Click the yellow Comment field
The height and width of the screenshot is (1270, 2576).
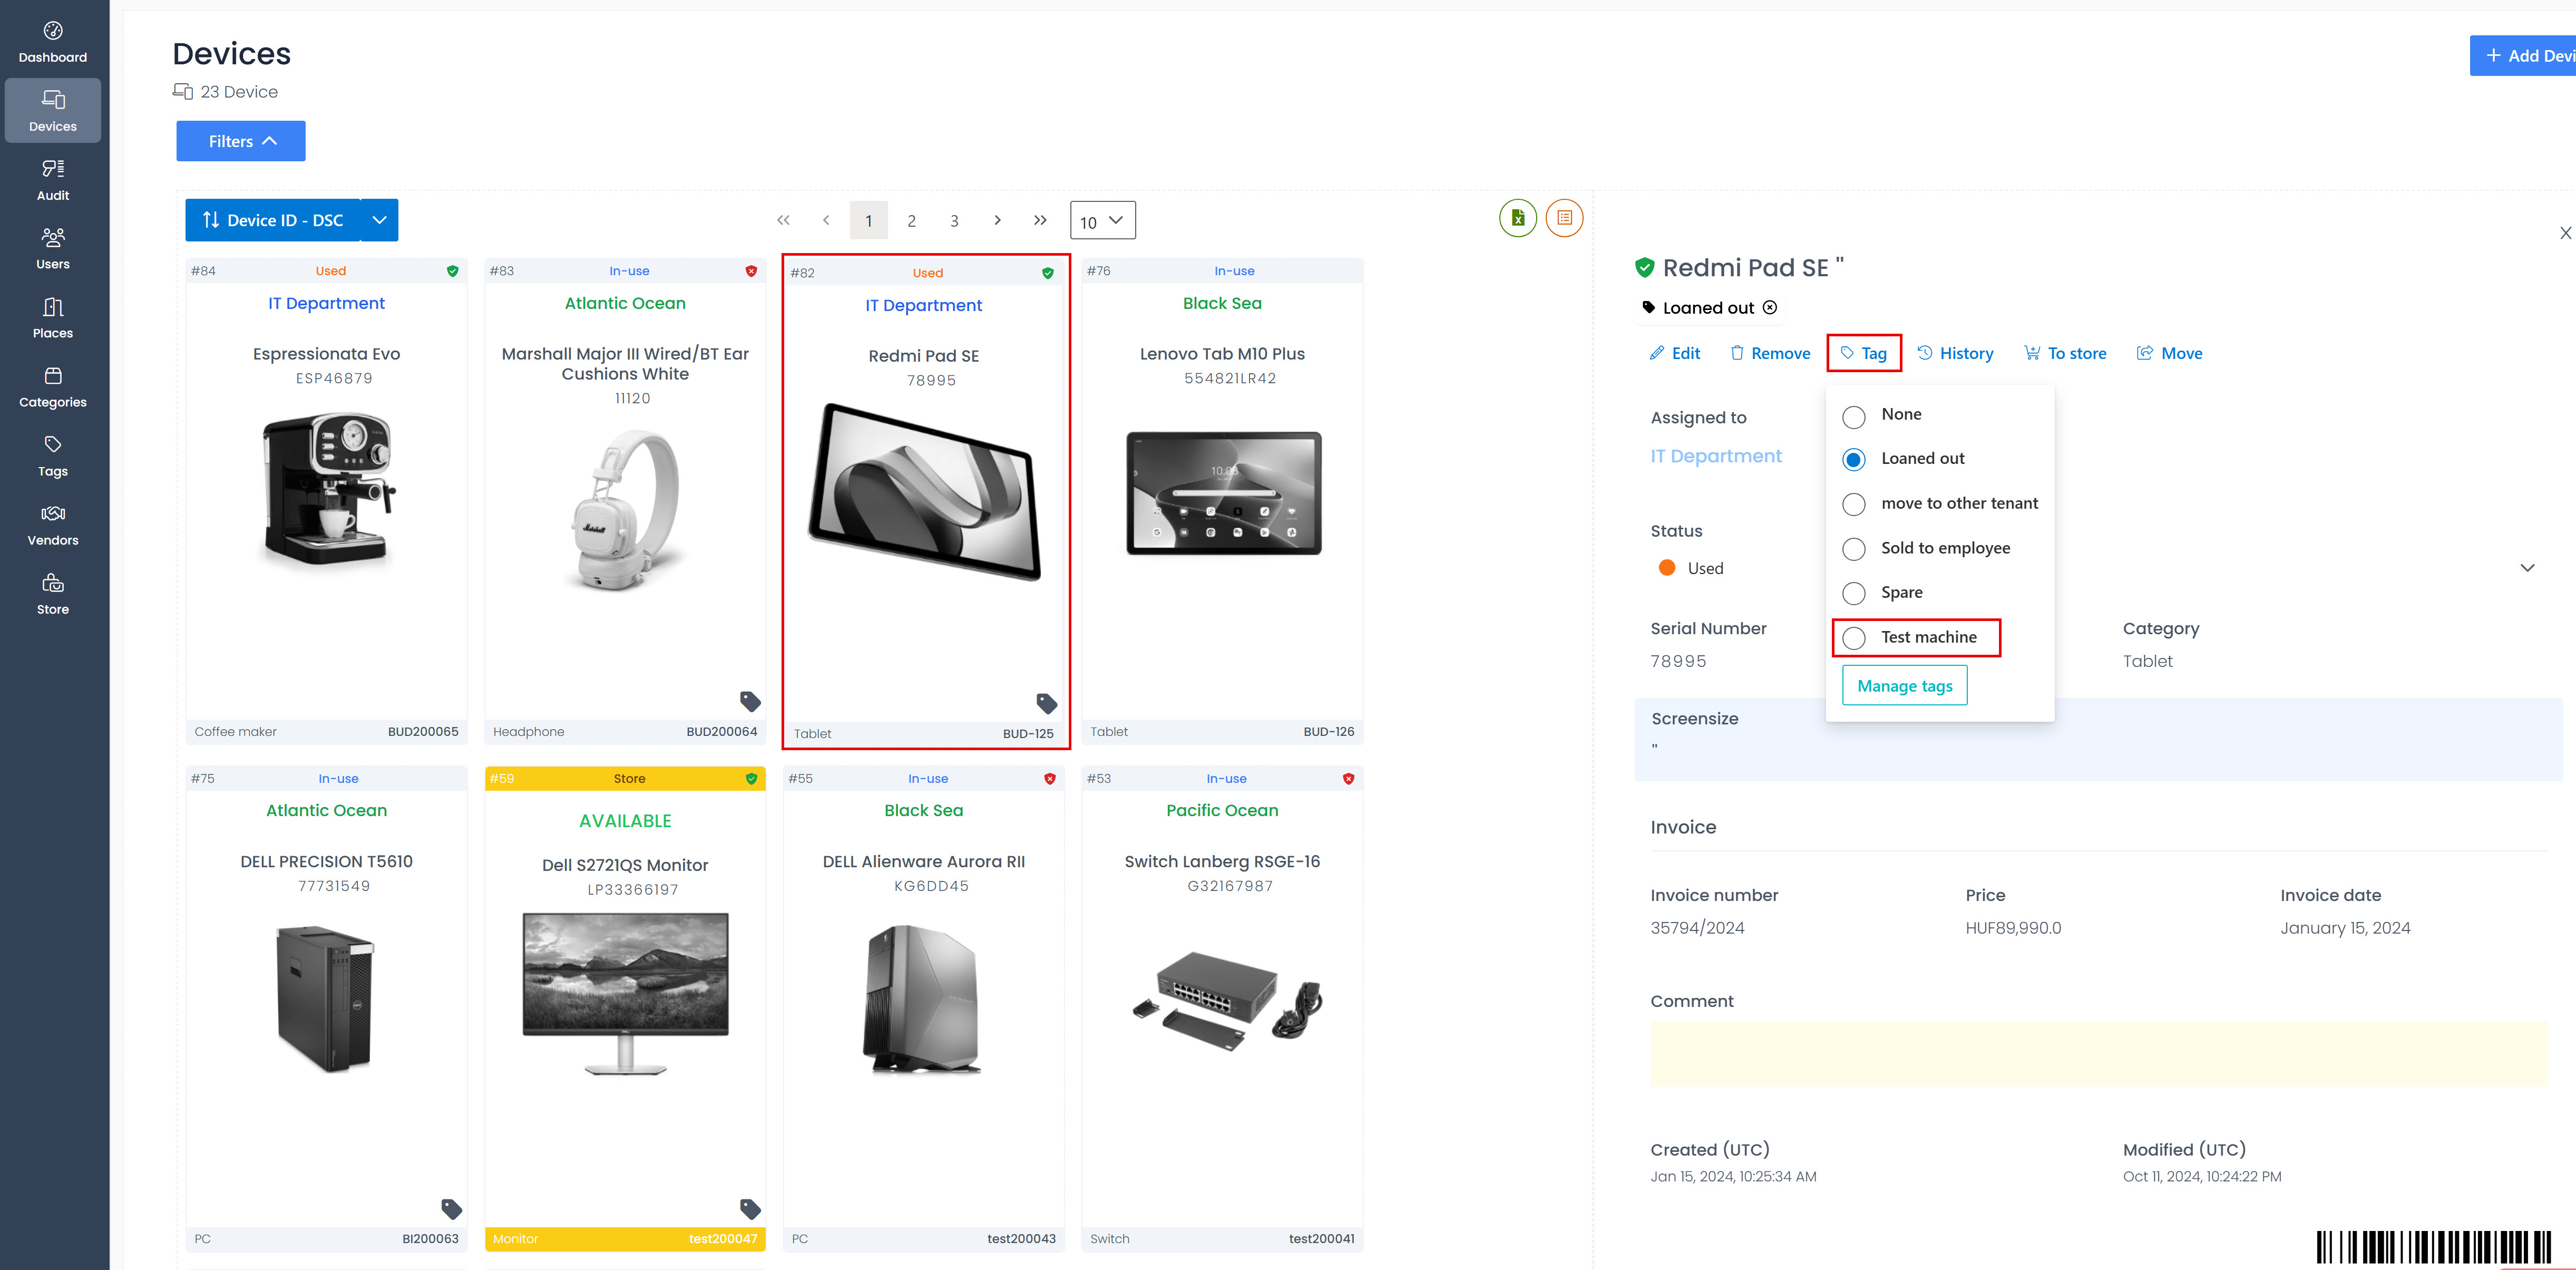pos(2098,1054)
